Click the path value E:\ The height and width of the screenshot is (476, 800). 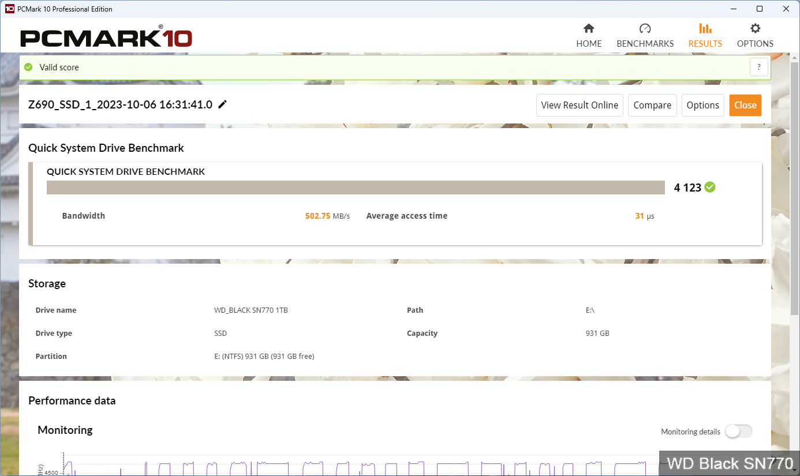point(590,310)
